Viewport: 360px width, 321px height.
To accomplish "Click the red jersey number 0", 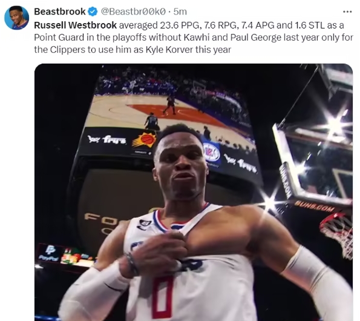I will pos(163,297).
